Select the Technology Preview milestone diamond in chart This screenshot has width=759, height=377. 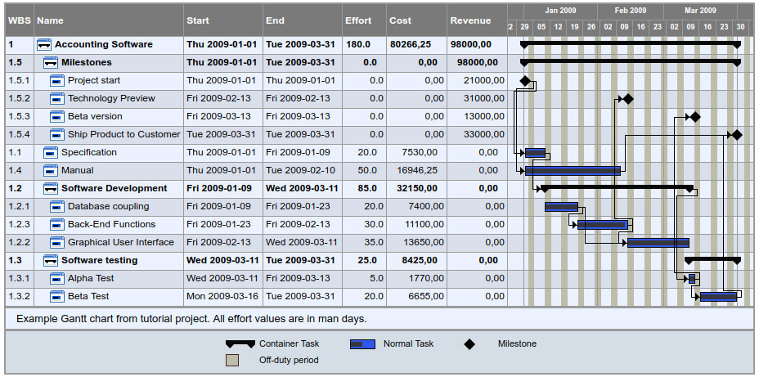[628, 99]
